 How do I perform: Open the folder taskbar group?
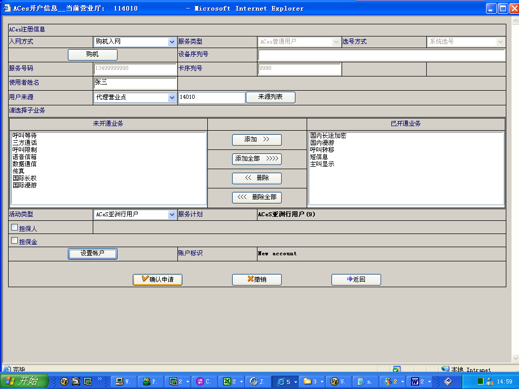311,381
